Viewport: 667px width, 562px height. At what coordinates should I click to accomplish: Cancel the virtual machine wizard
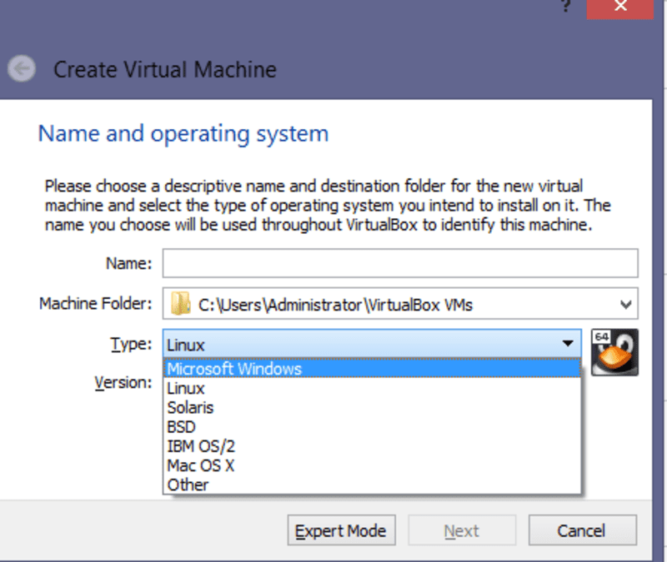[582, 530]
